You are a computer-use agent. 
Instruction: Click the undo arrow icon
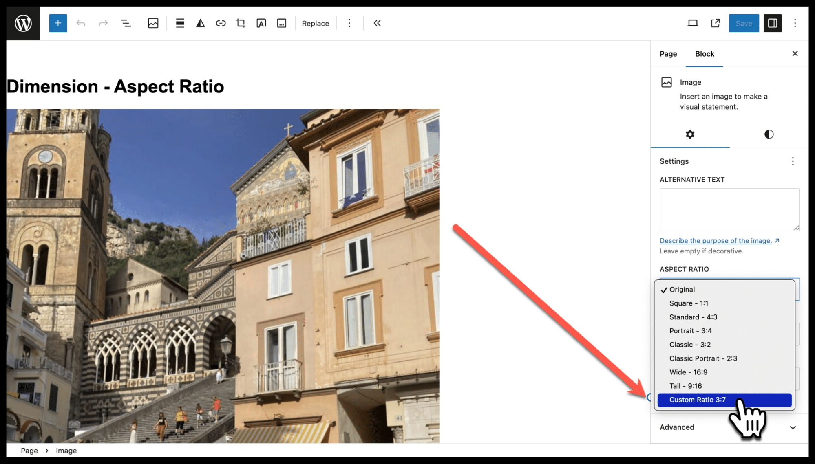(x=80, y=24)
